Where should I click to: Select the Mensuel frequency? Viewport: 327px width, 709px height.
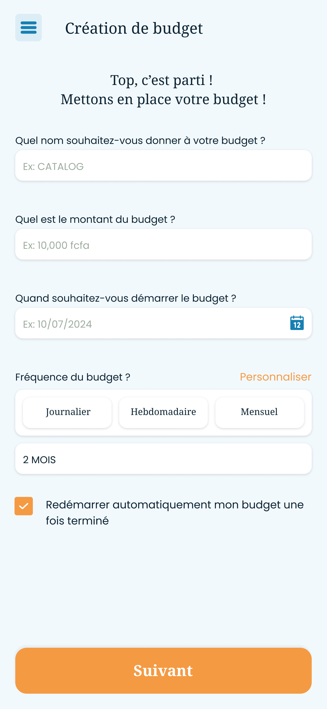pos(260,412)
